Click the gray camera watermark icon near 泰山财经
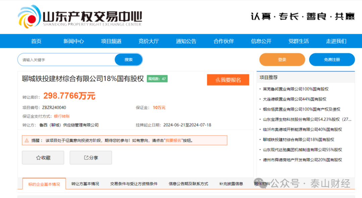 tap(258, 183)
